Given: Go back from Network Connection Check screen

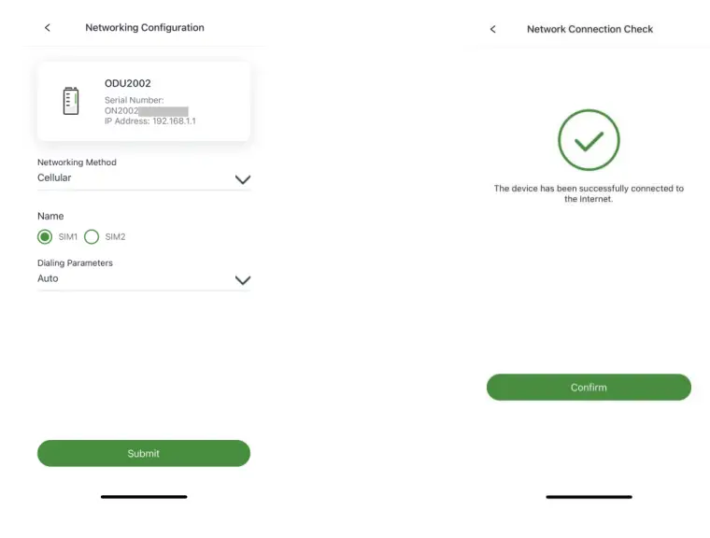Looking at the screenshot, I should pyautogui.click(x=493, y=30).
